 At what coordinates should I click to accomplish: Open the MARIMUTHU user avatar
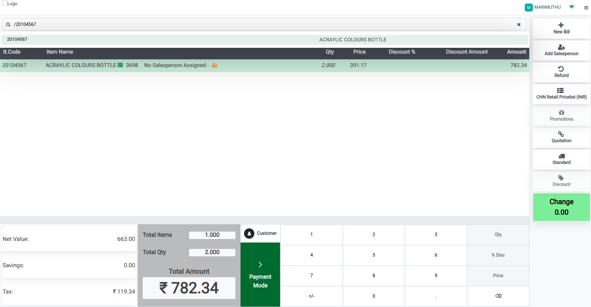click(x=529, y=7)
